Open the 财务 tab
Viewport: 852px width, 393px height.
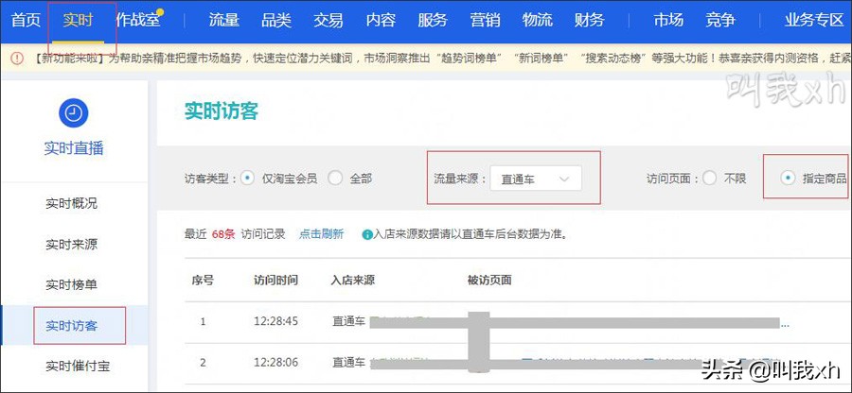589,21
